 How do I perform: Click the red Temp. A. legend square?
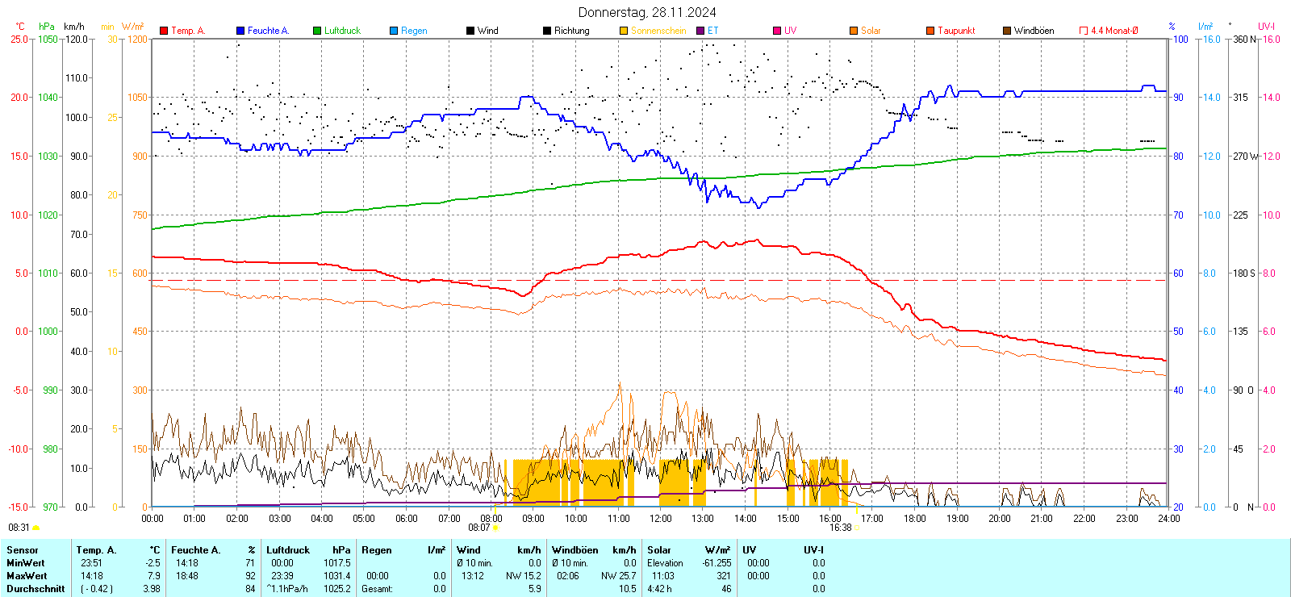(x=164, y=31)
